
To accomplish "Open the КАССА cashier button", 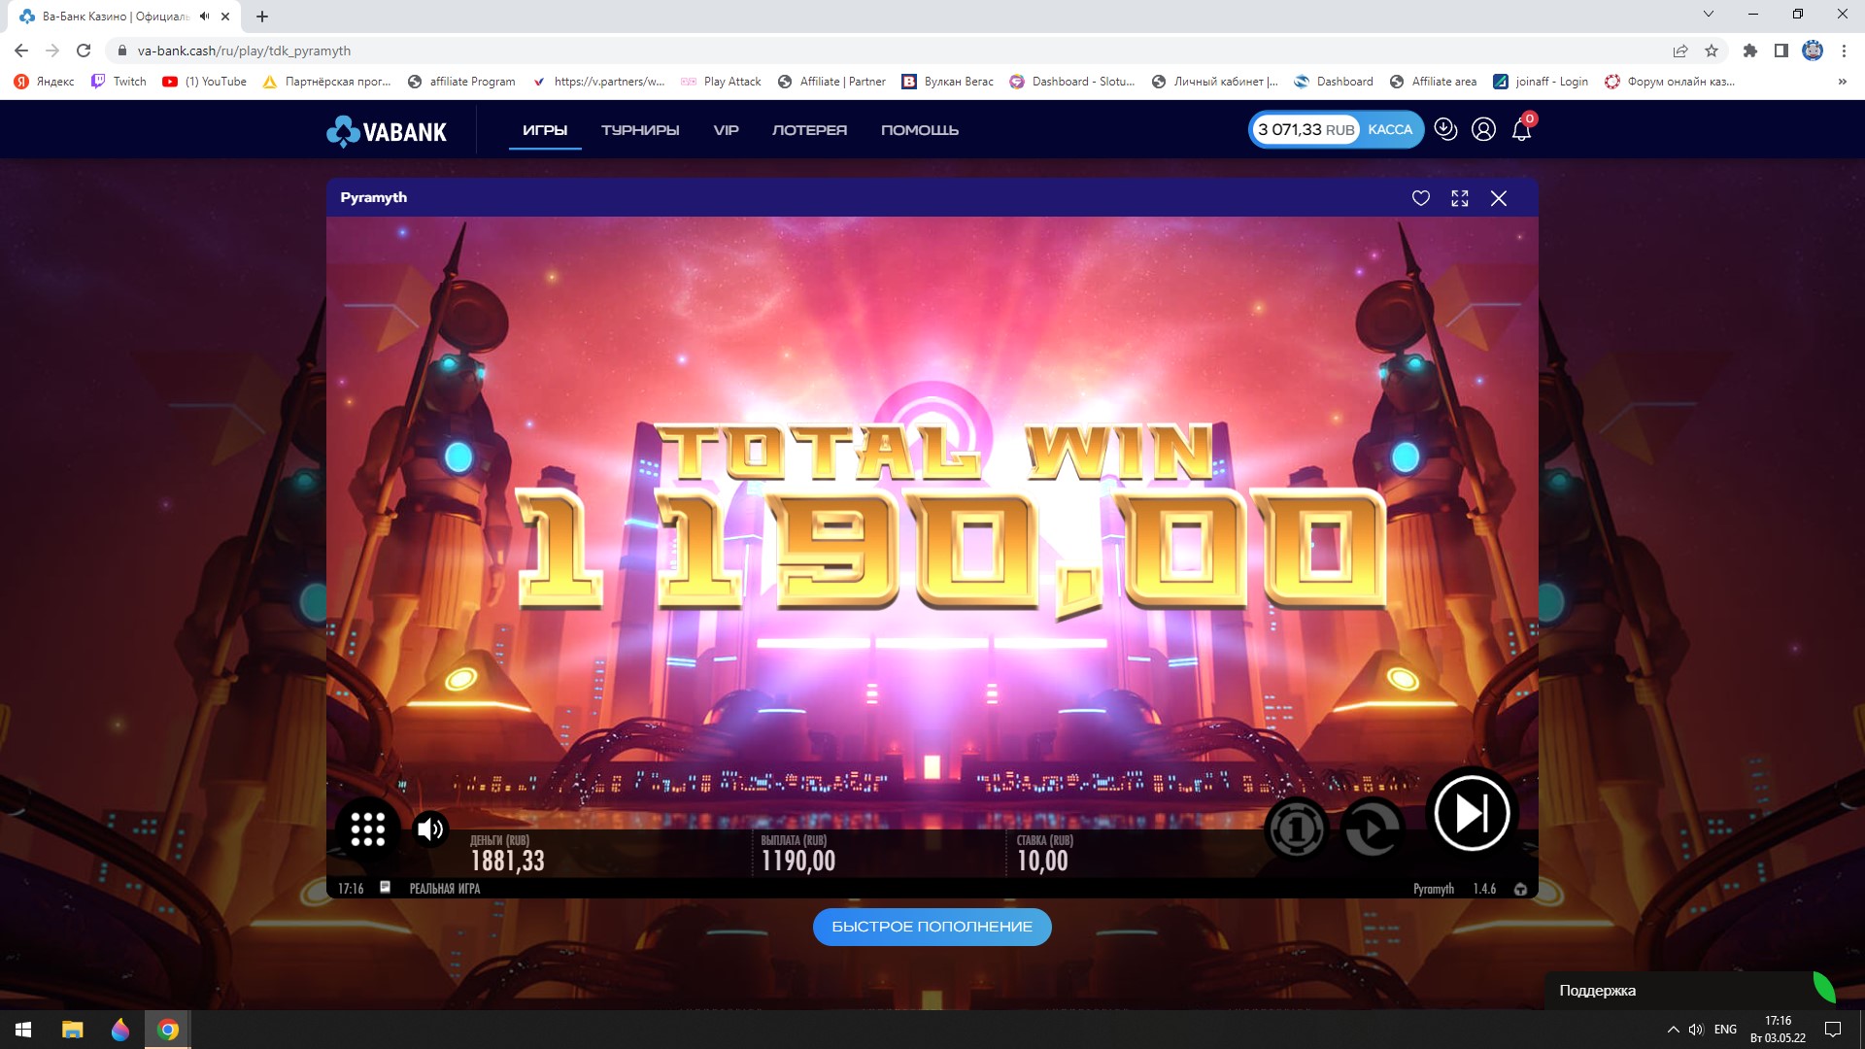I will point(1390,129).
